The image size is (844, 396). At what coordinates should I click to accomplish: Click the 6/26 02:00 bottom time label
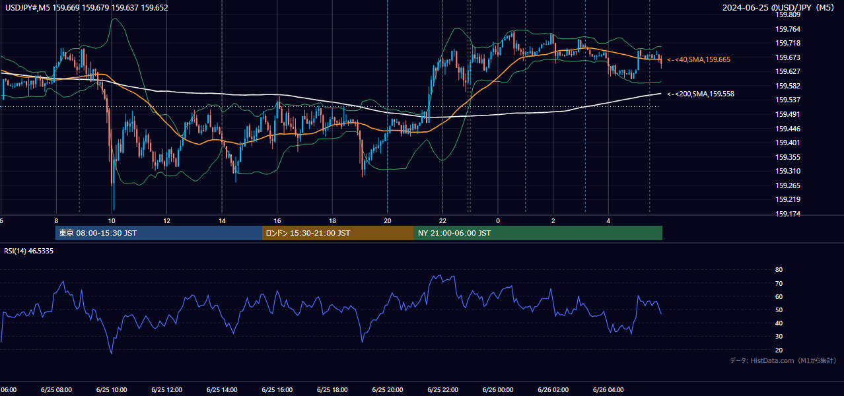(x=553, y=389)
